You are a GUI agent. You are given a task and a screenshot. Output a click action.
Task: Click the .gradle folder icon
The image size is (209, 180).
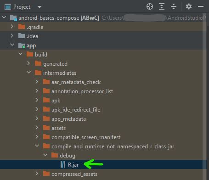coord(22,27)
